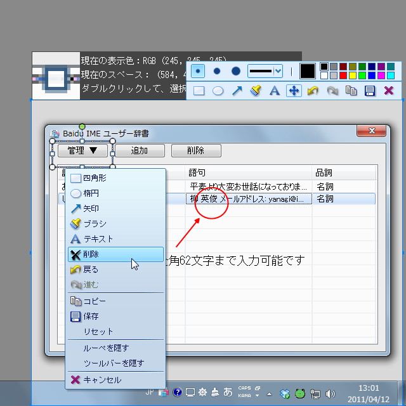Click the large black current color box
406x406 pixels.
(307, 70)
